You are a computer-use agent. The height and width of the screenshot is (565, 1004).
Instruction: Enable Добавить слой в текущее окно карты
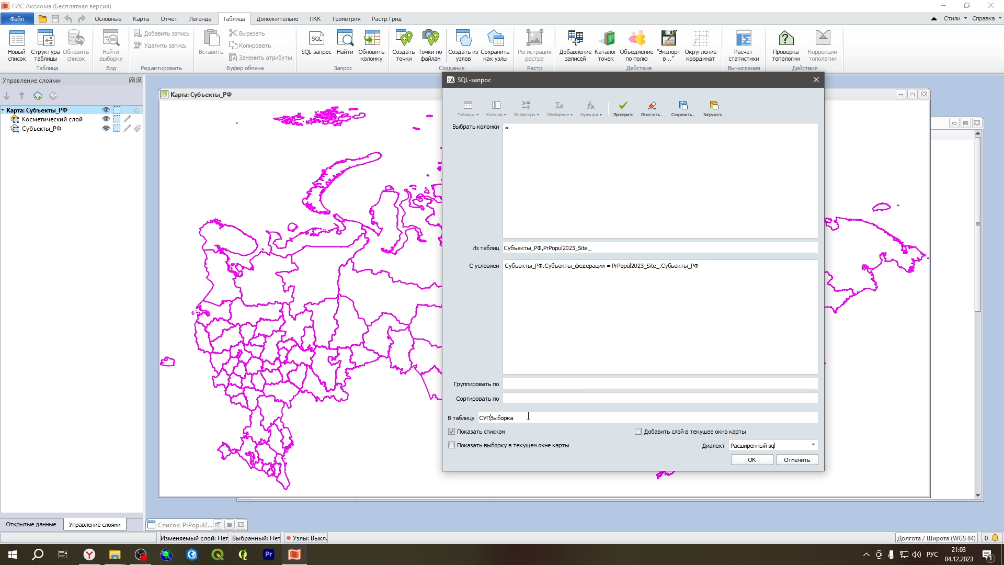point(638,432)
